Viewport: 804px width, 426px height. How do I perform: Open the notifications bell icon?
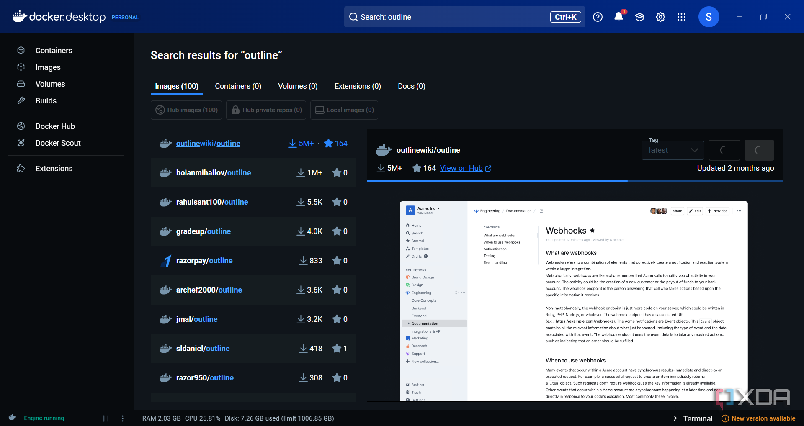coord(618,17)
